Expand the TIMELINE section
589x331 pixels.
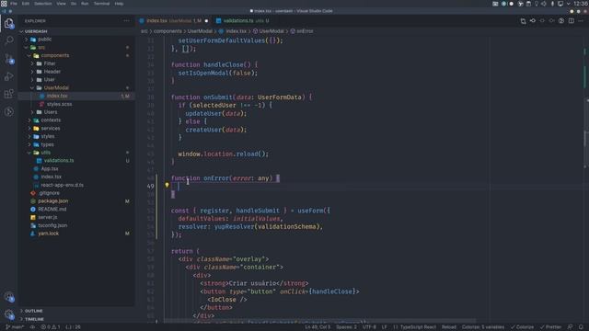(x=76, y=319)
